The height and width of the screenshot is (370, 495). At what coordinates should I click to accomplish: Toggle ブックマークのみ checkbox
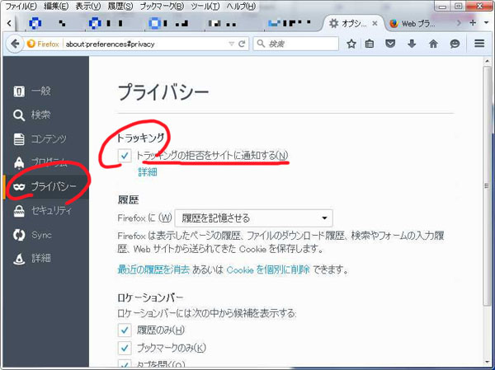pos(125,348)
